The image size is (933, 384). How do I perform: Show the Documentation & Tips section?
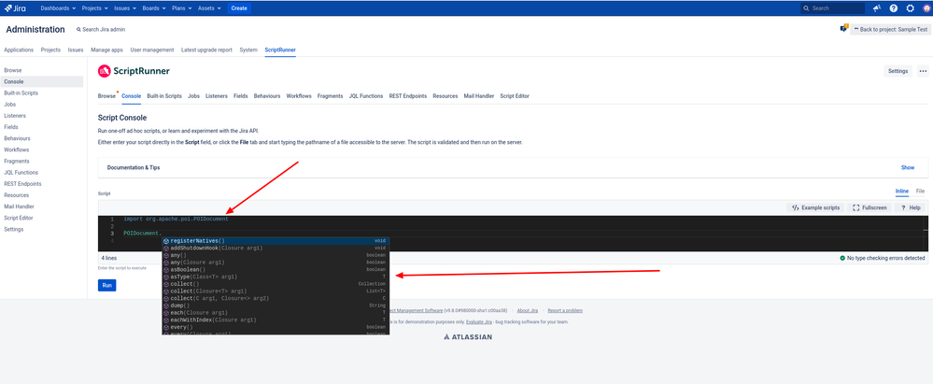908,168
